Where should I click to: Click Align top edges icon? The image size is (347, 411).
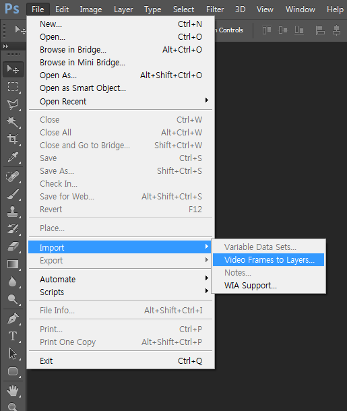coord(267,30)
